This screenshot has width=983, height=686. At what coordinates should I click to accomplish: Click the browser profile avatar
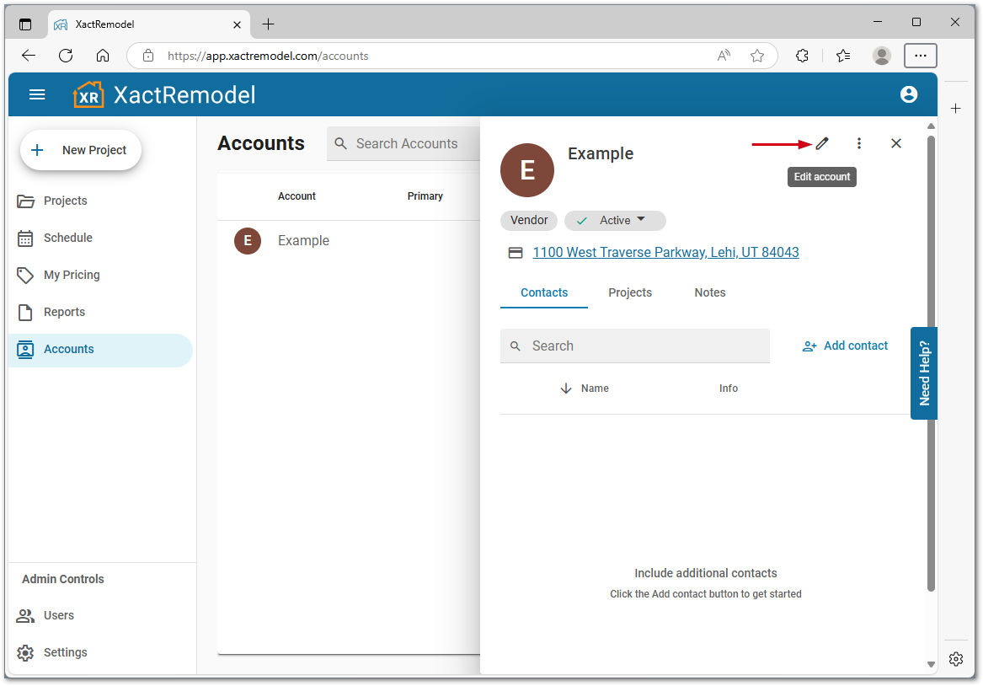pos(881,56)
